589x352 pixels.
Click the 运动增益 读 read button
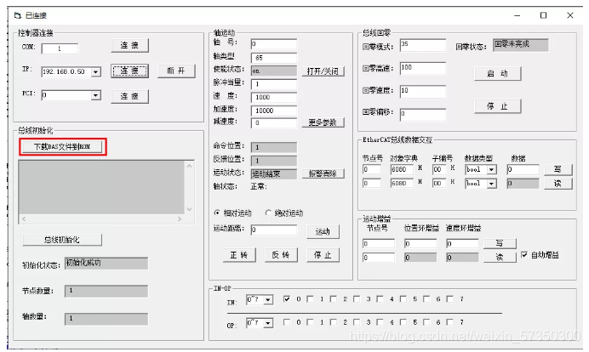[500, 258]
